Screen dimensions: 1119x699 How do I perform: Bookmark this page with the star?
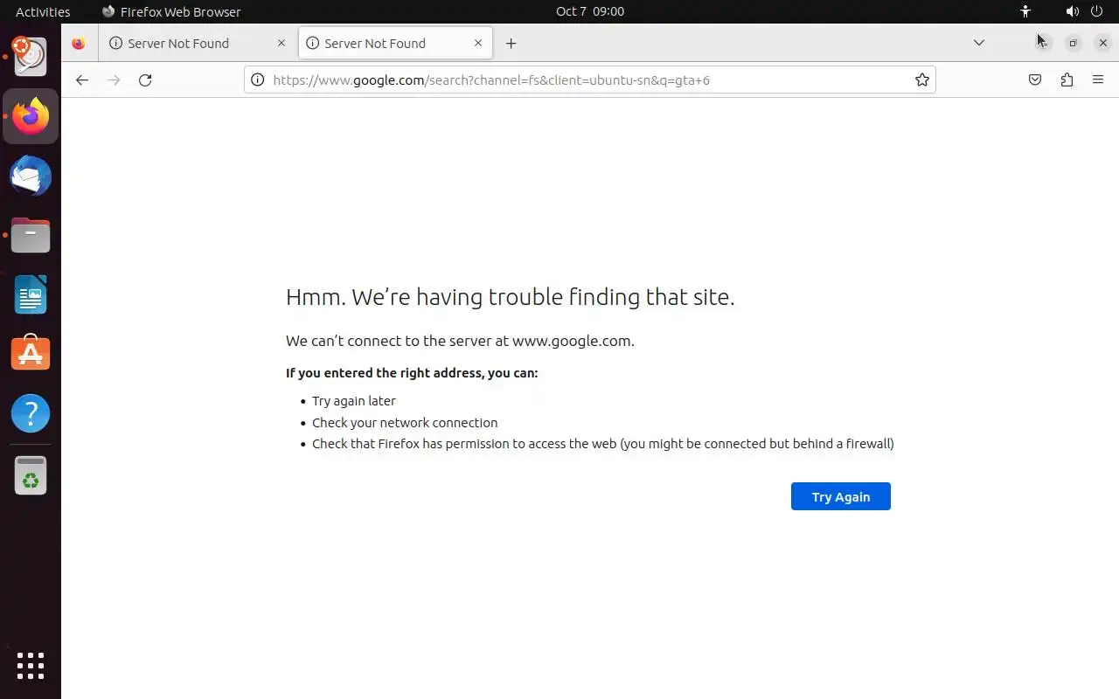921,80
